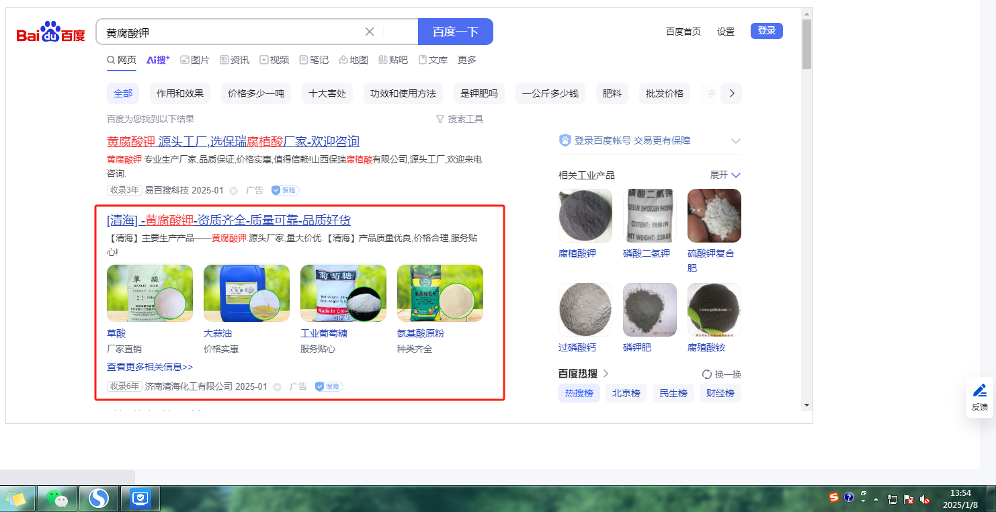Viewport: 996px width, 512px height.
Task: Open the 草酸 product thumbnail
Action: click(150, 294)
